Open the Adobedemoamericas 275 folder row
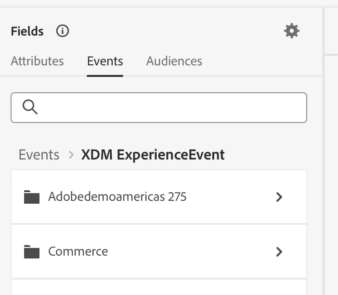The image size is (338, 295). [x=159, y=197]
